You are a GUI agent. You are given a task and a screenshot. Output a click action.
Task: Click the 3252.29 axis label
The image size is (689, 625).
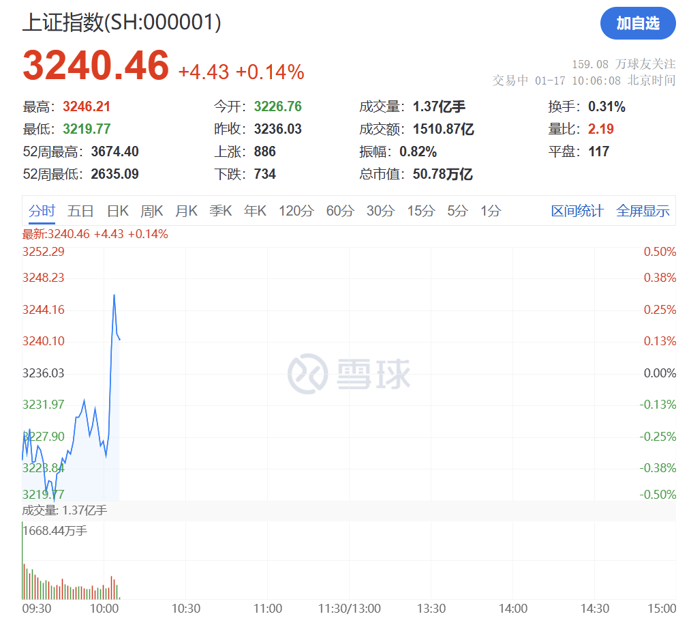[x=44, y=252]
